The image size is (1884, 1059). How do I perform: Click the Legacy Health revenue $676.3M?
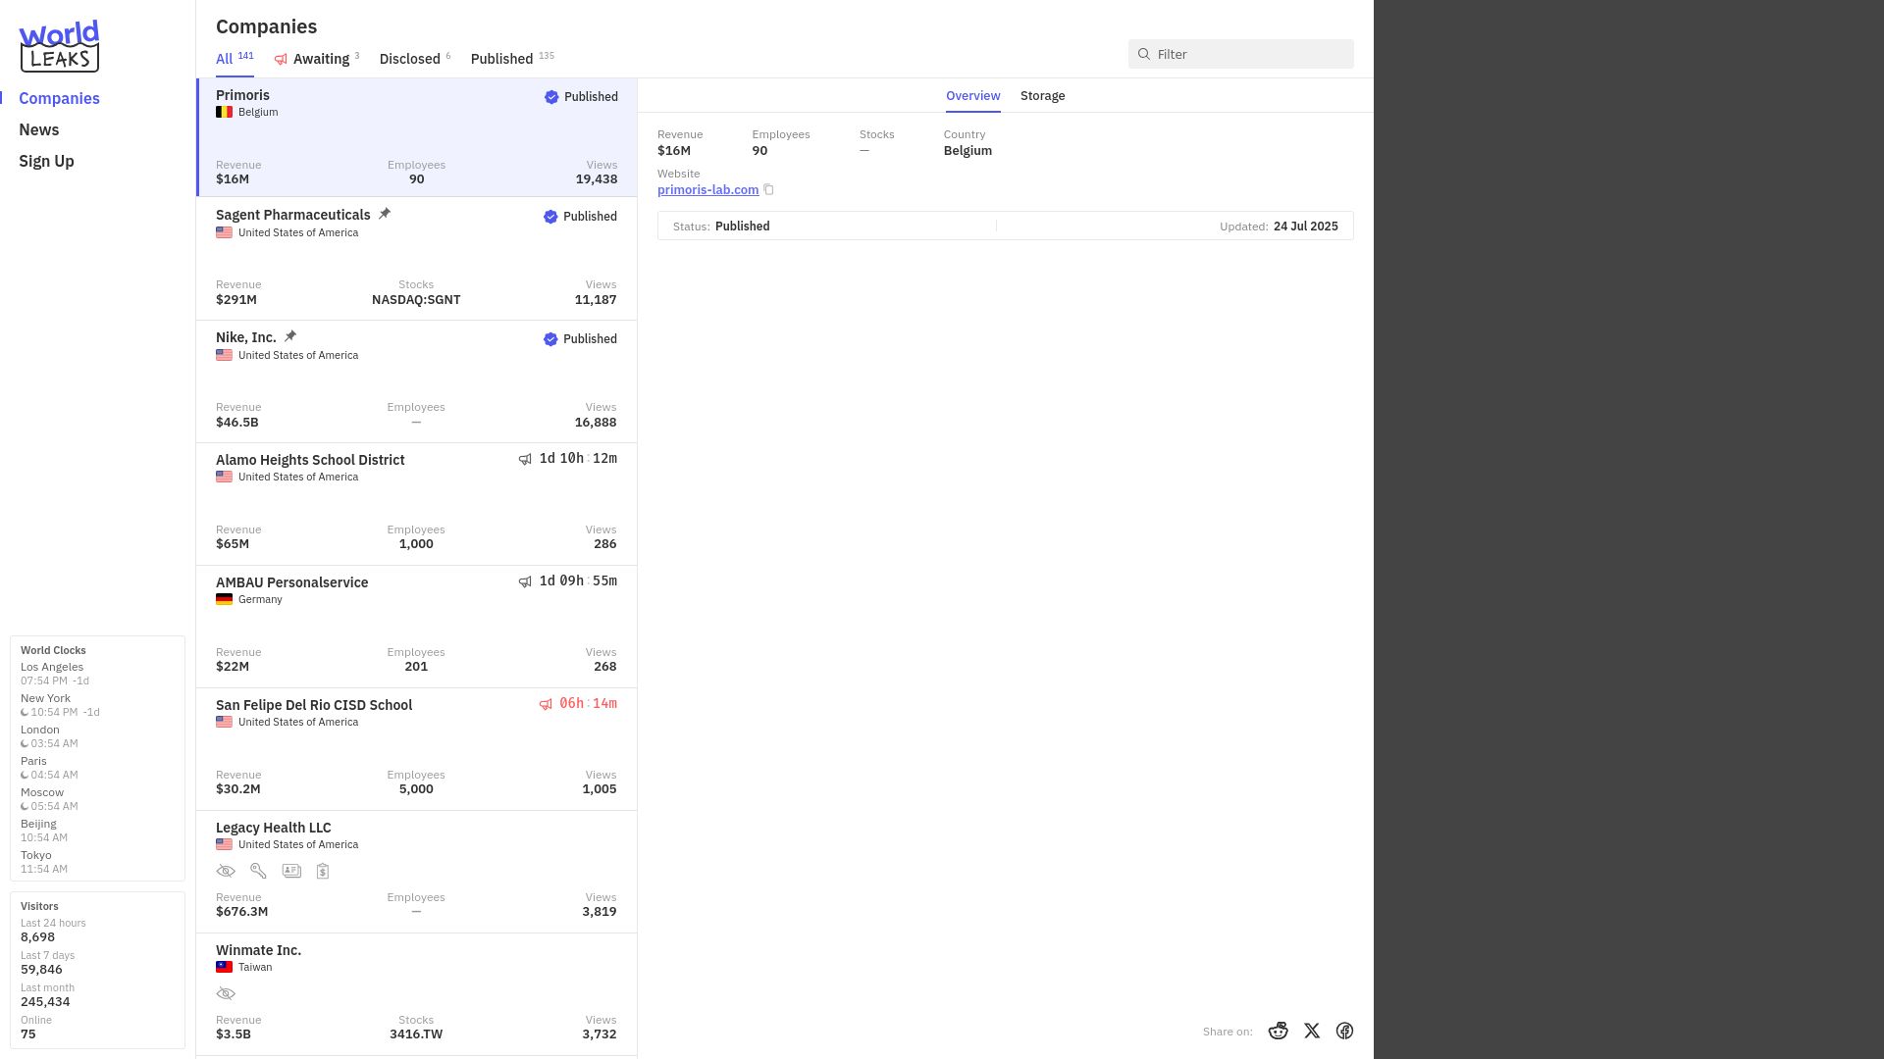click(241, 912)
